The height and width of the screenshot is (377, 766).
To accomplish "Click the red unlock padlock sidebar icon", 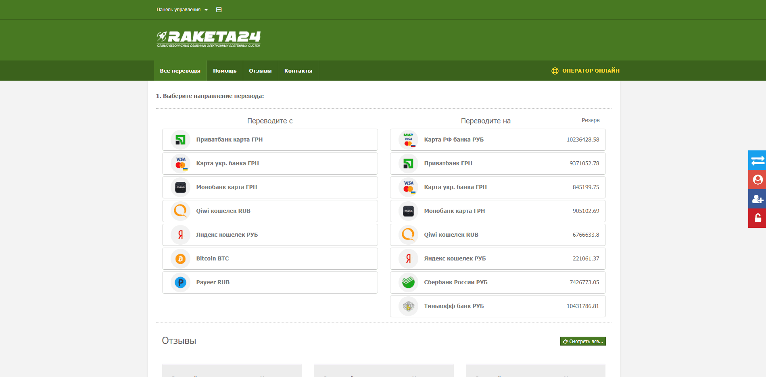I will click(757, 218).
